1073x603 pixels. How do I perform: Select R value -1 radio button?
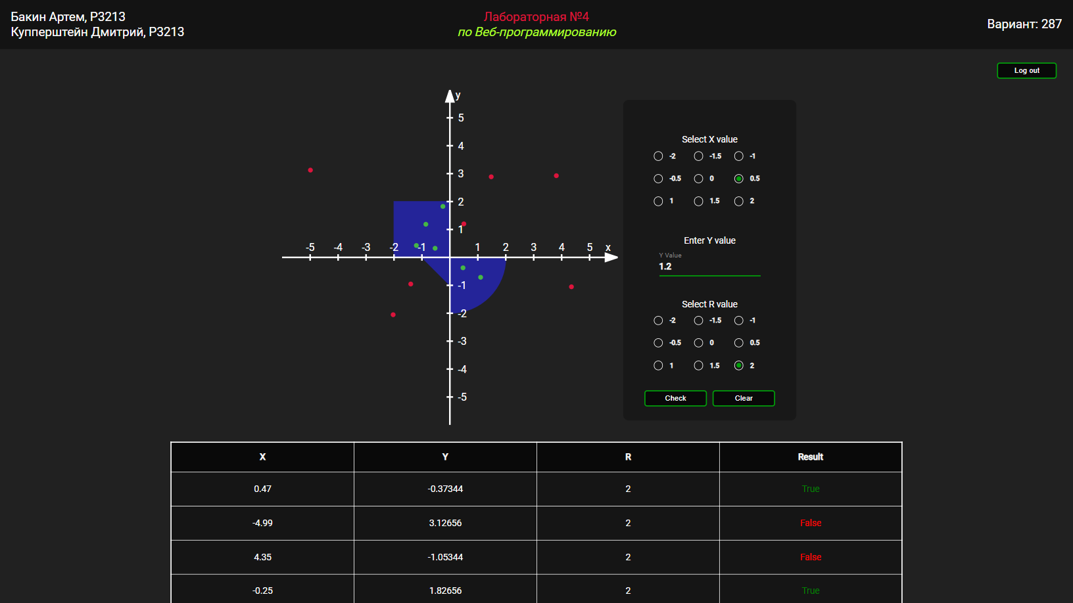point(739,321)
